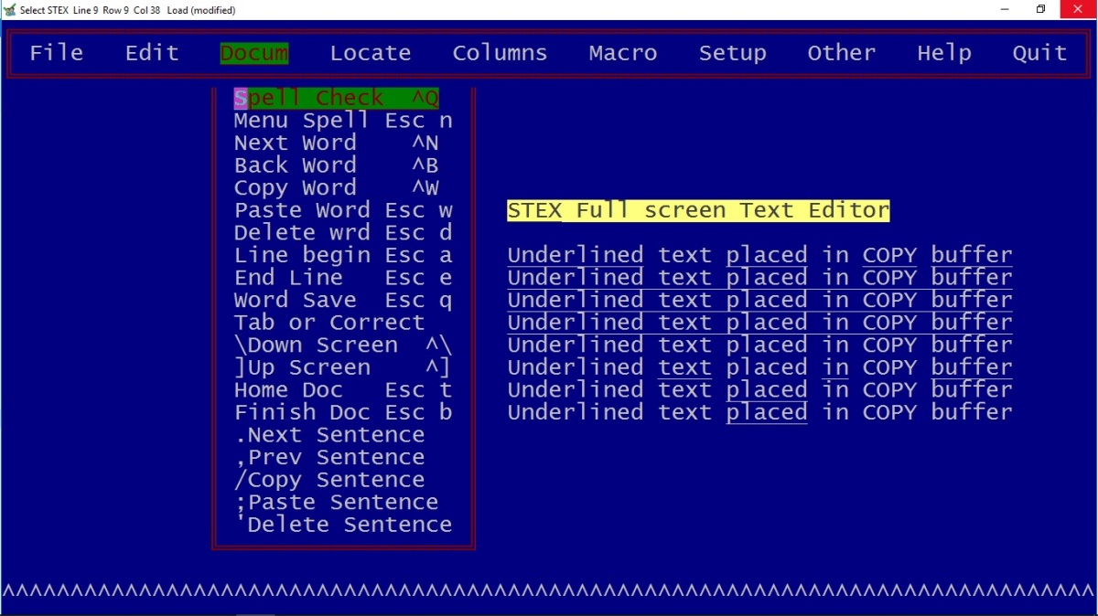The width and height of the screenshot is (1098, 616).
Task: Select Word Save Esc q
Action: [343, 300]
